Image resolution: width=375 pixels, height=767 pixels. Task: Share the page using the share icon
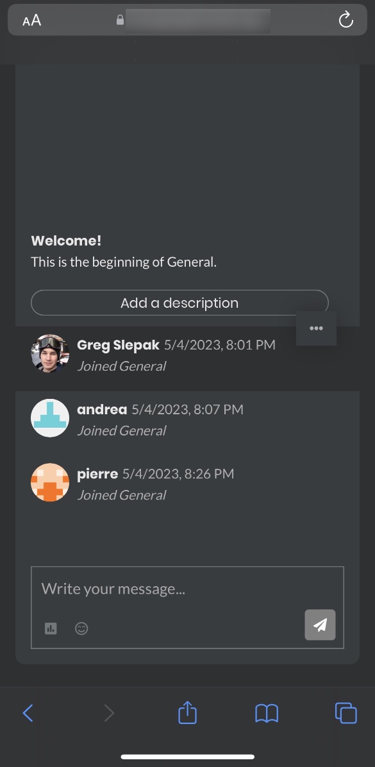[x=187, y=712]
